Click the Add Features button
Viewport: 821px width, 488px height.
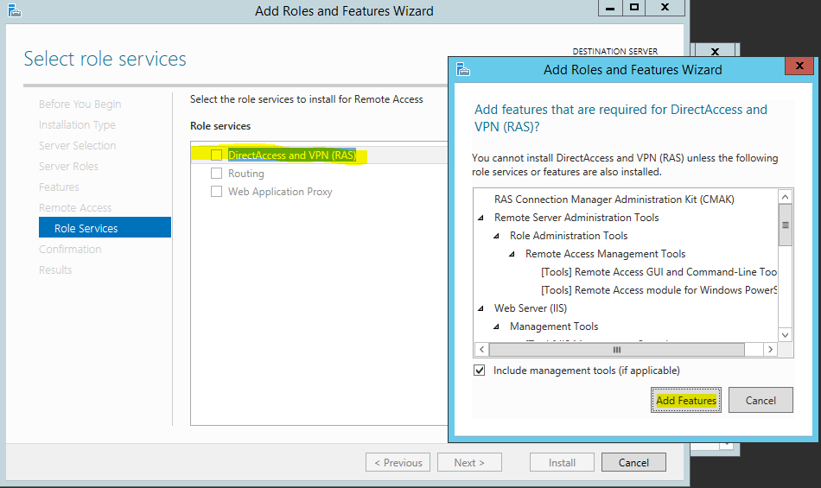tap(686, 400)
